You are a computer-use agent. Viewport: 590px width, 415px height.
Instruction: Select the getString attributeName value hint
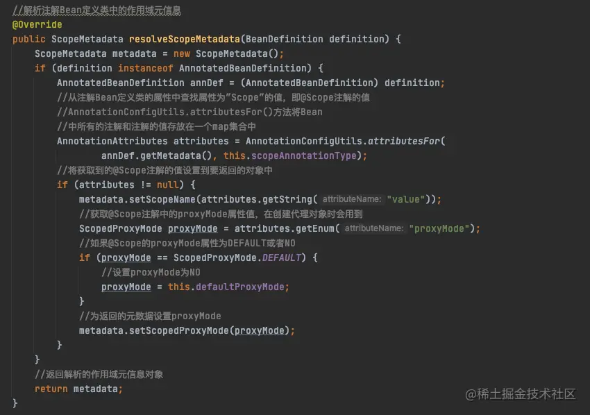point(351,199)
